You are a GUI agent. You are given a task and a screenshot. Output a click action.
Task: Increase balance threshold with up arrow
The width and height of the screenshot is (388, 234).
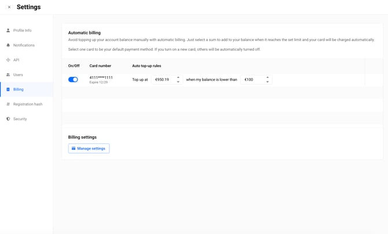point(268,77)
